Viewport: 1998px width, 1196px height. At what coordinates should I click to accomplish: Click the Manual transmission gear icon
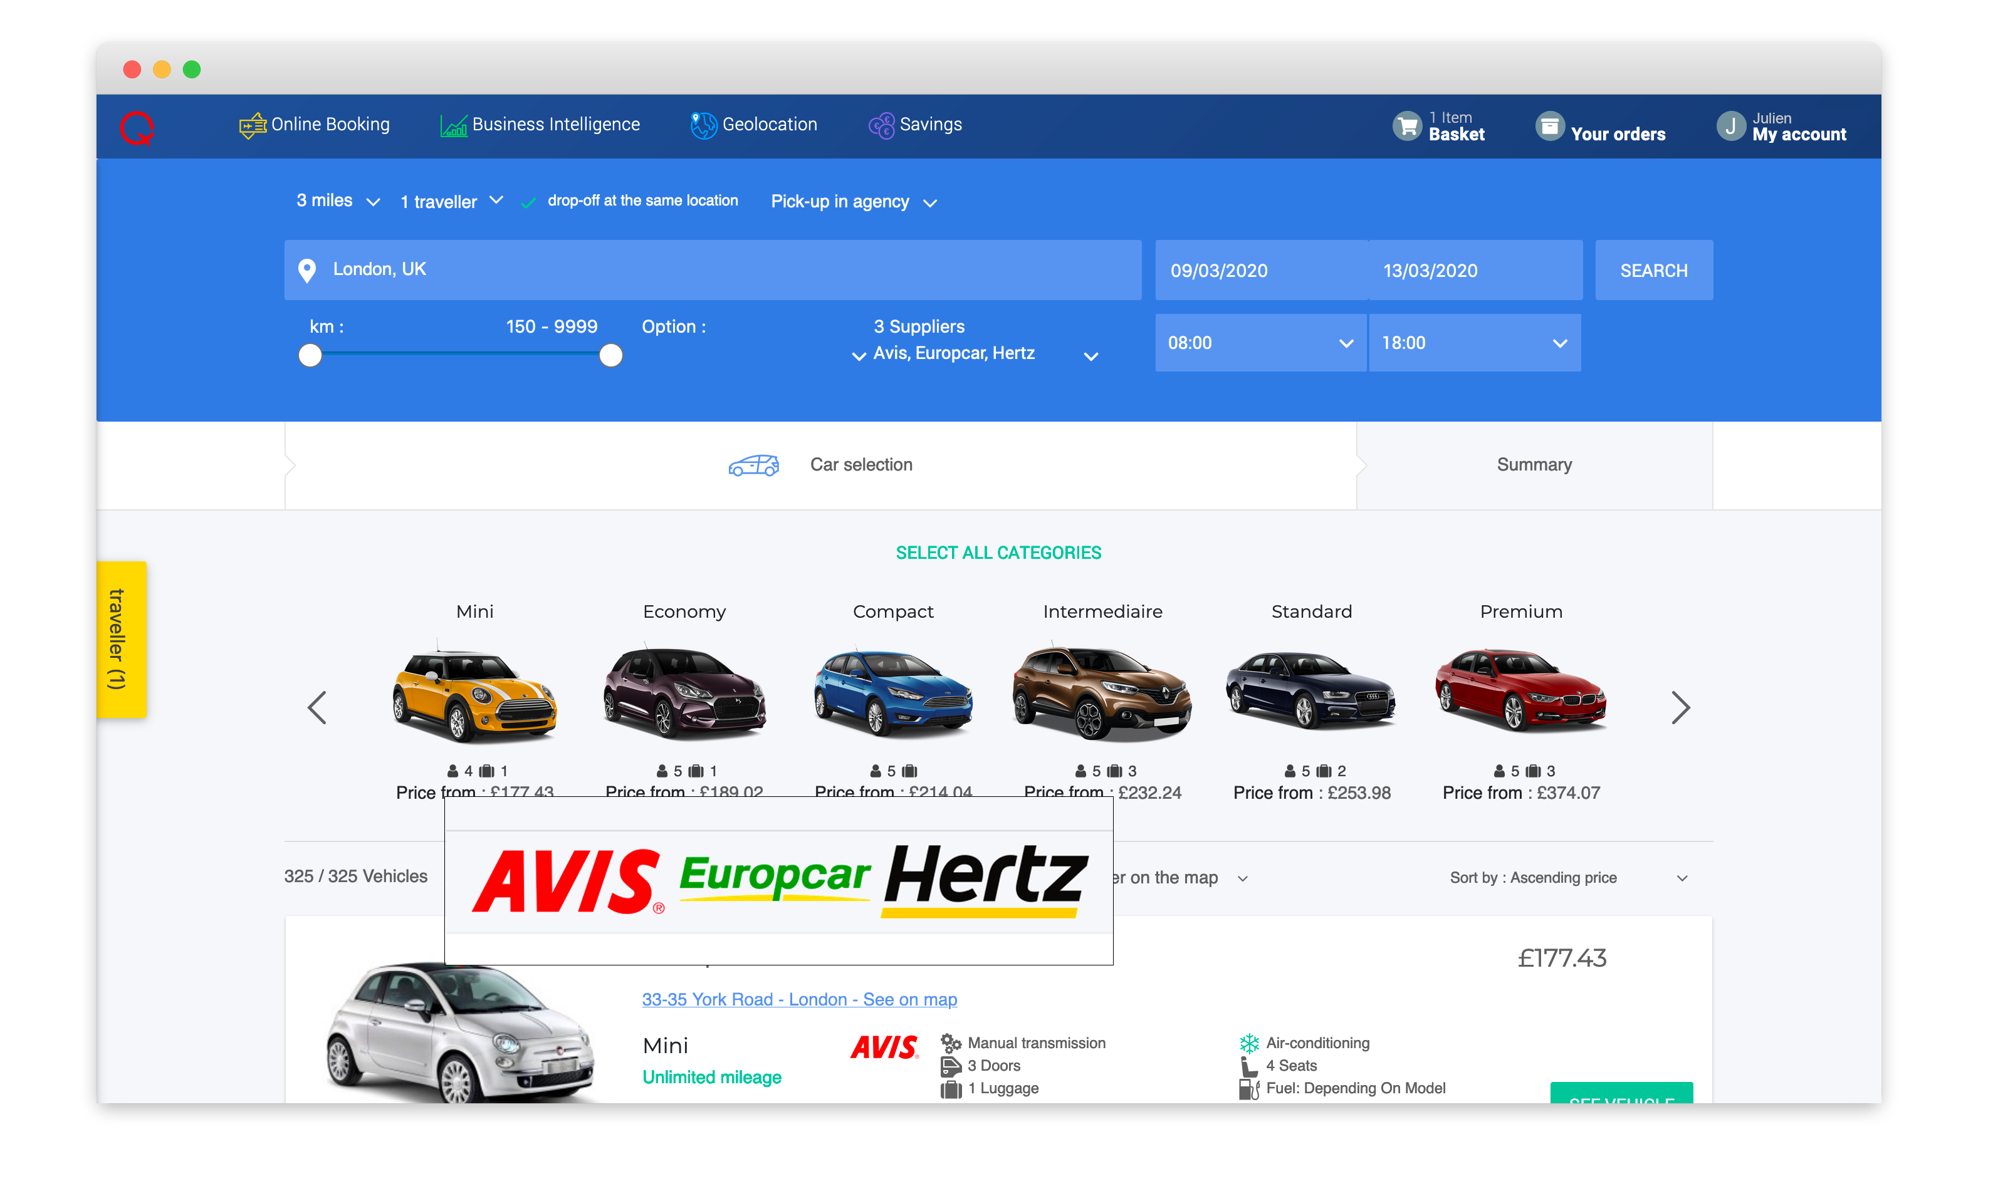point(951,1043)
